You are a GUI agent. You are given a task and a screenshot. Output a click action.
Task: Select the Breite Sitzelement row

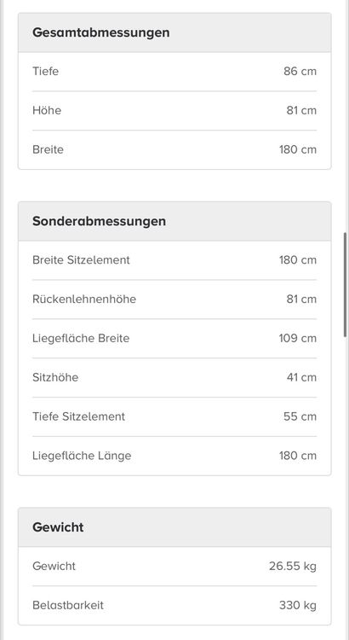174,260
